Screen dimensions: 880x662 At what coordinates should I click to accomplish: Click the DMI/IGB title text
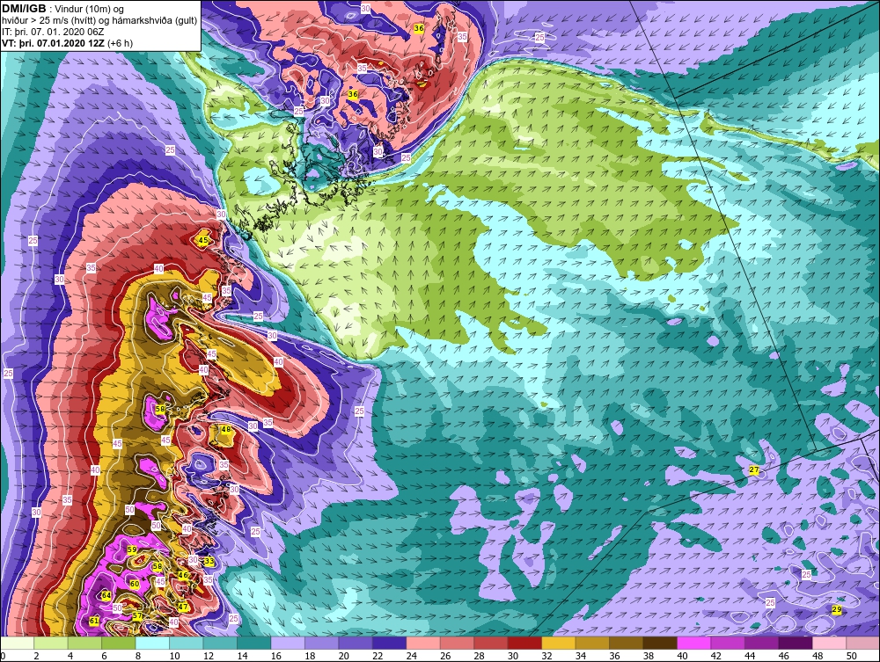click(x=24, y=9)
